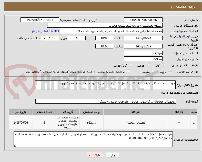Click the row number 1 cell
Viewport: 202px width, 162px height.
194,123
